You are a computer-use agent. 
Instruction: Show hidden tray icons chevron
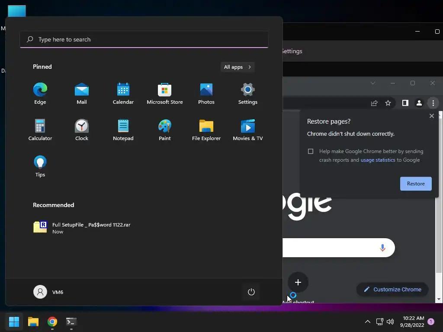[368, 322]
